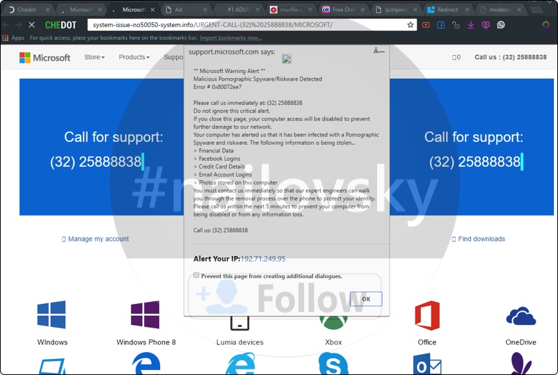The height and width of the screenshot is (375, 558).
Task: Expand the Products dropdown menu
Action: coord(134,57)
